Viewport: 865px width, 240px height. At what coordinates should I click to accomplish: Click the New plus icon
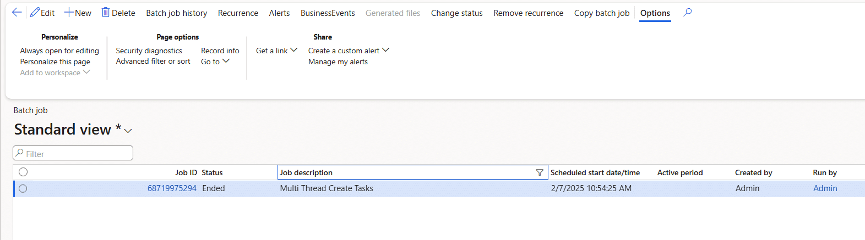click(69, 13)
